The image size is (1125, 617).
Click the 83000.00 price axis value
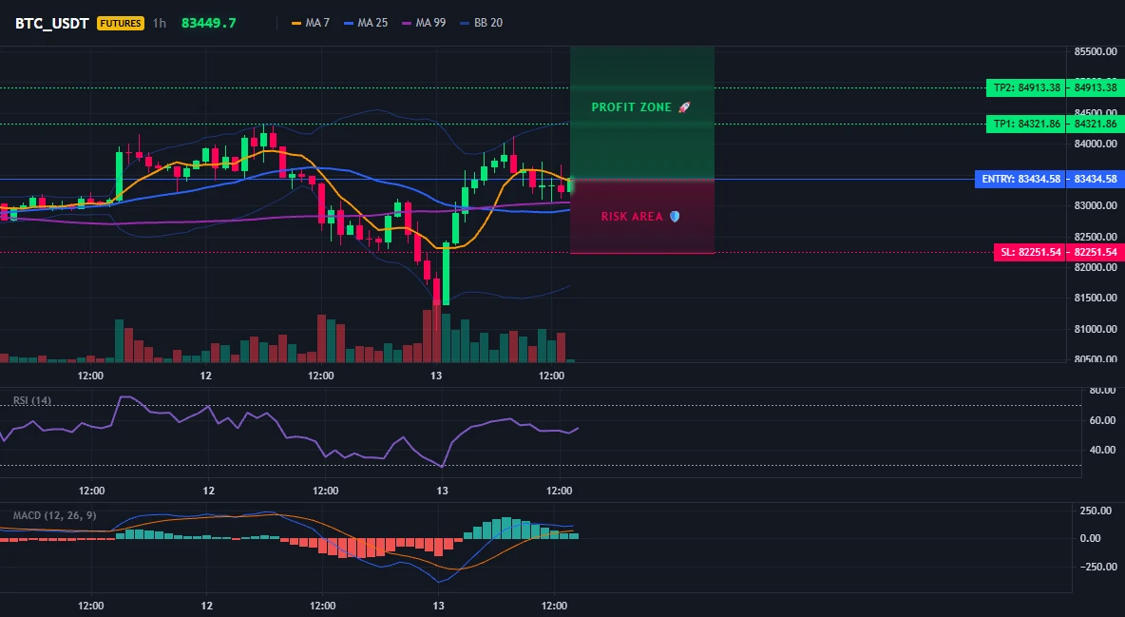point(1096,205)
